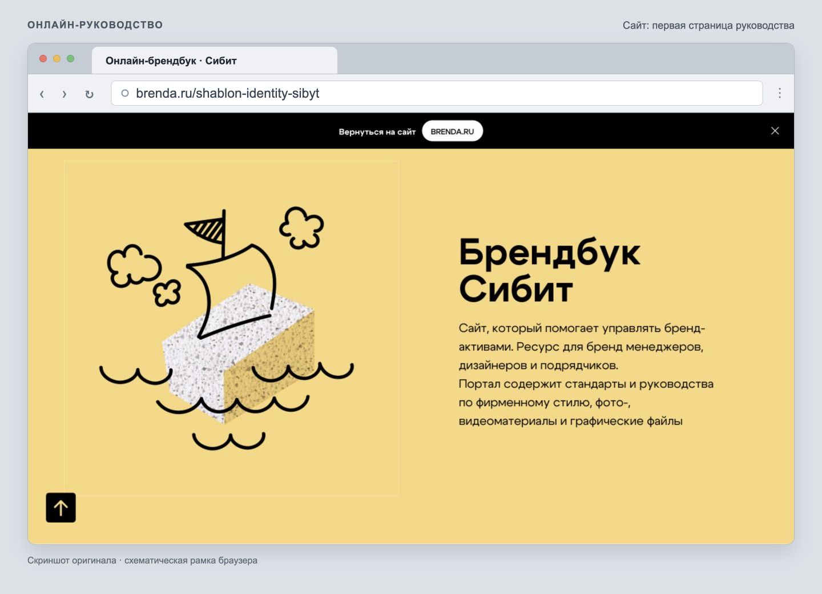Click the footer note Скриншот оригинала
822x594 pixels.
pyautogui.click(x=142, y=560)
